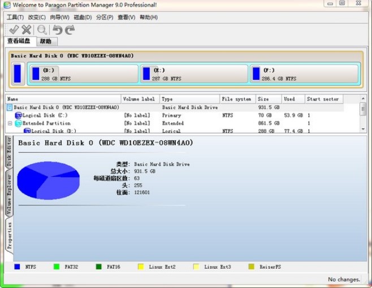Switch to the Volume Explorer side tab
This screenshot has width=372, height=288.
[9, 194]
